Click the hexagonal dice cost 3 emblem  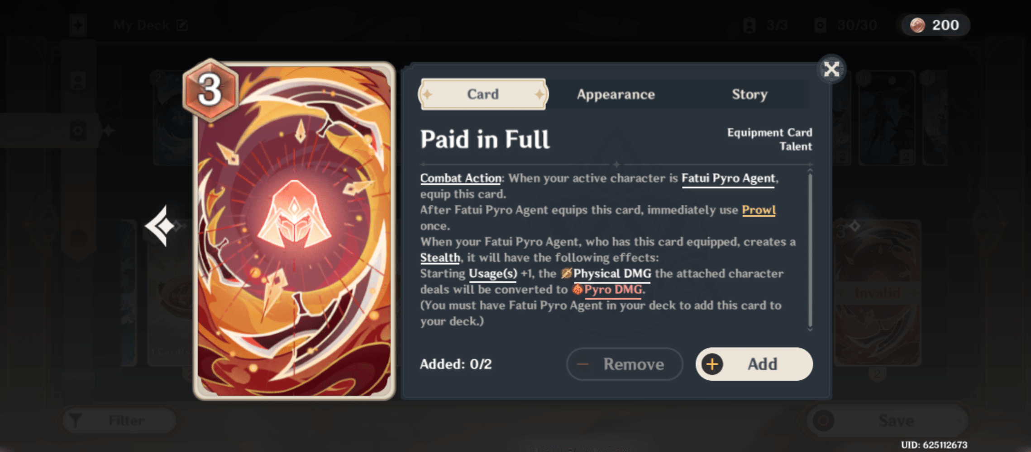click(210, 89)
